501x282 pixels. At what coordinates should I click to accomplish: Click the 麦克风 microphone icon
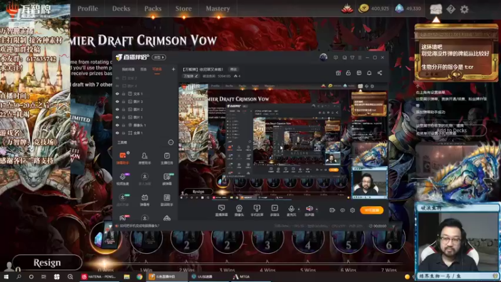click(x=291, y=209)
